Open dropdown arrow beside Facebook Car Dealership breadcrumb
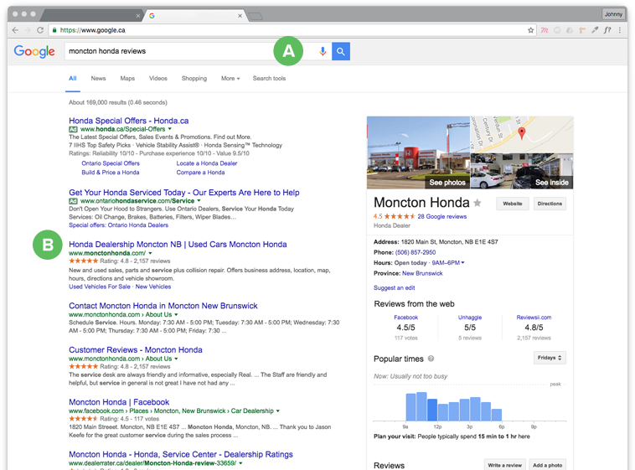The image size is (635, 470). [278, 411]
